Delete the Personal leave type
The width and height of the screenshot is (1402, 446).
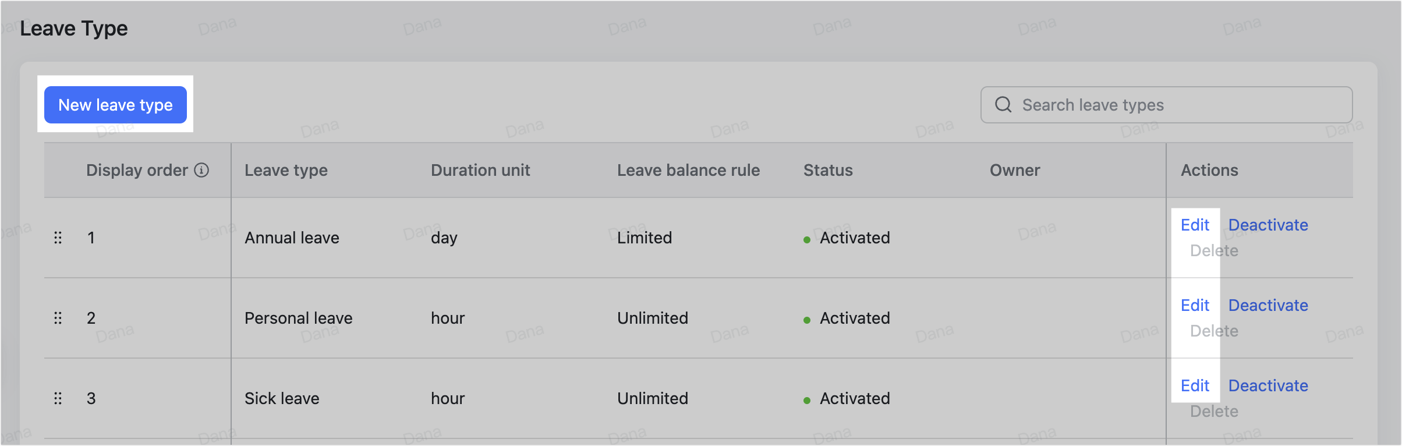tap(1214, 331)
